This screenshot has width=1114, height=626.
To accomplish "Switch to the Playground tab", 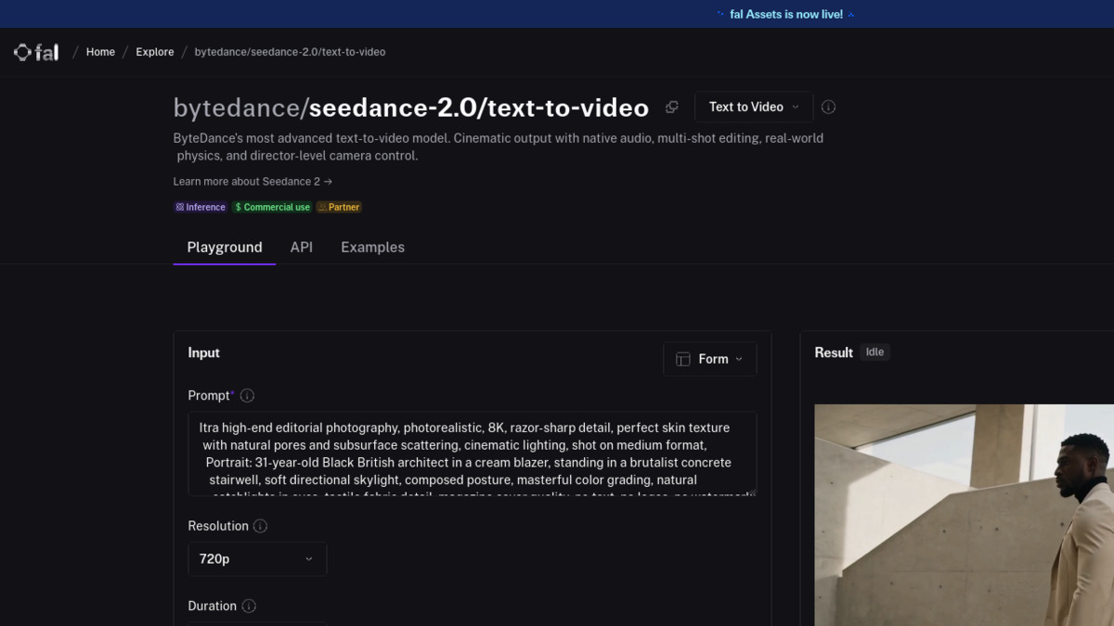I will (x=225, y=248).
